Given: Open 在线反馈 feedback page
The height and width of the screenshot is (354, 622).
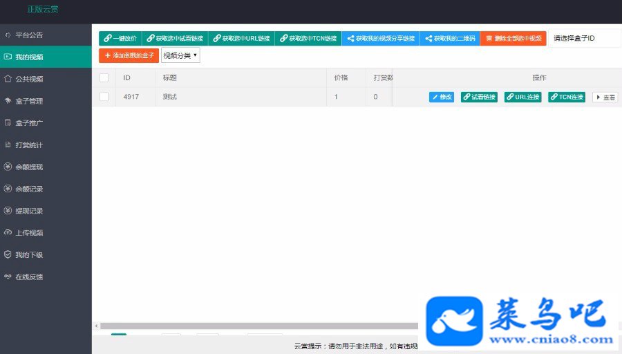Looking at the screenshot, I should [46, 277].
